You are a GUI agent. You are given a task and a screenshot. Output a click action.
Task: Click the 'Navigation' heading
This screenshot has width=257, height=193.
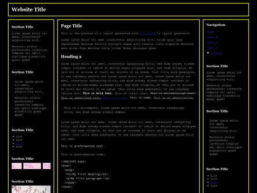[216, 25]
